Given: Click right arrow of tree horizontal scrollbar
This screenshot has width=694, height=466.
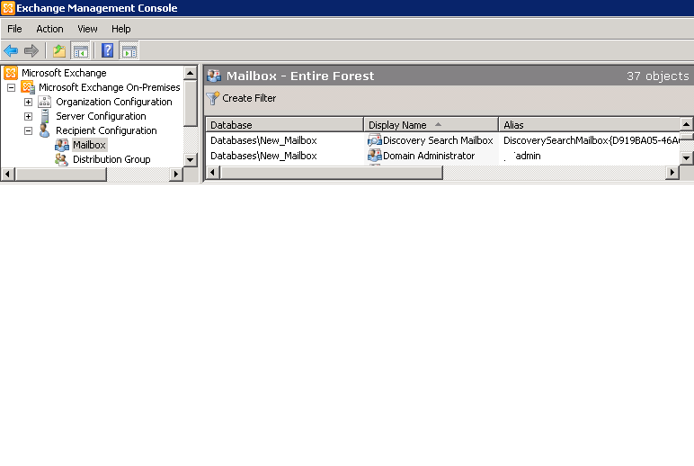Looking at the screenshot, I should pos(175,175).
